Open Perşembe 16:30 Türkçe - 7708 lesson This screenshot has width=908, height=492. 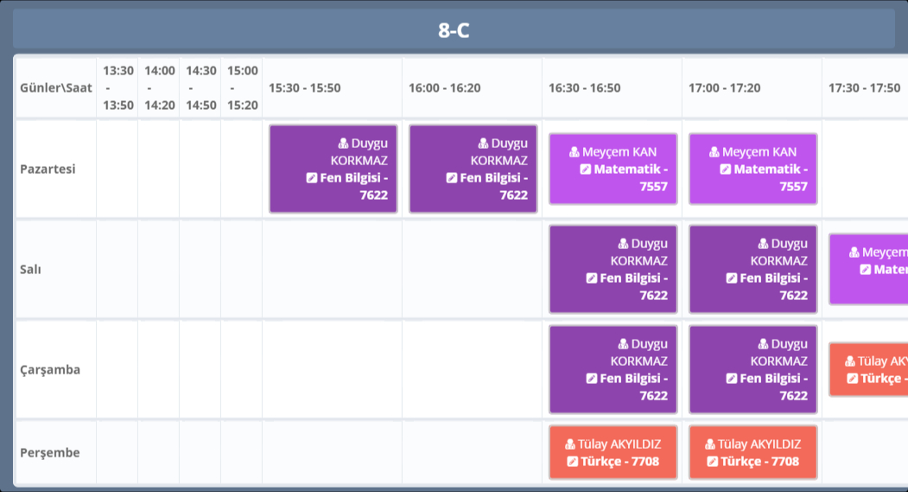coord(613,453)
